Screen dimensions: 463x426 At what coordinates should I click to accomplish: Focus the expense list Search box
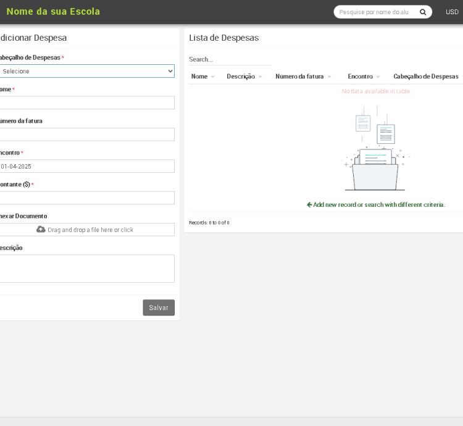pos(230,59)
